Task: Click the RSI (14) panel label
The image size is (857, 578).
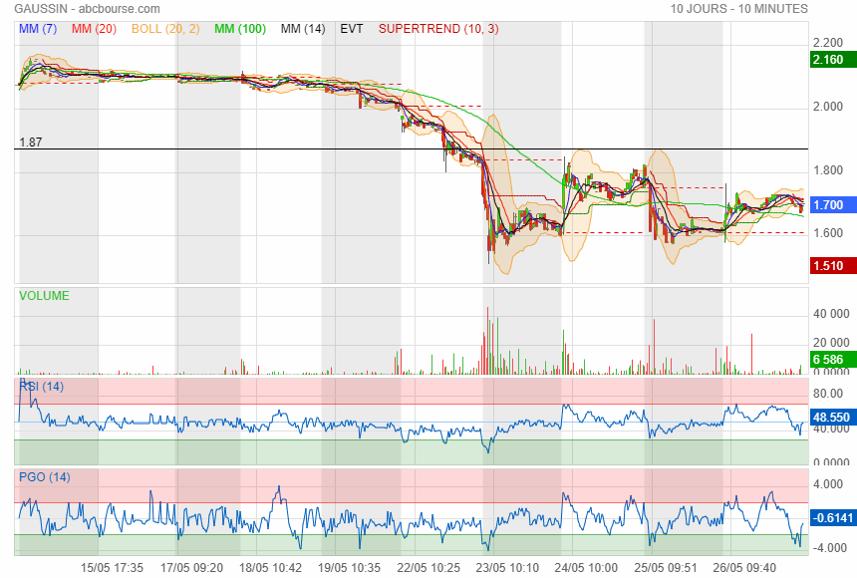Action: (x=42, y=387)
